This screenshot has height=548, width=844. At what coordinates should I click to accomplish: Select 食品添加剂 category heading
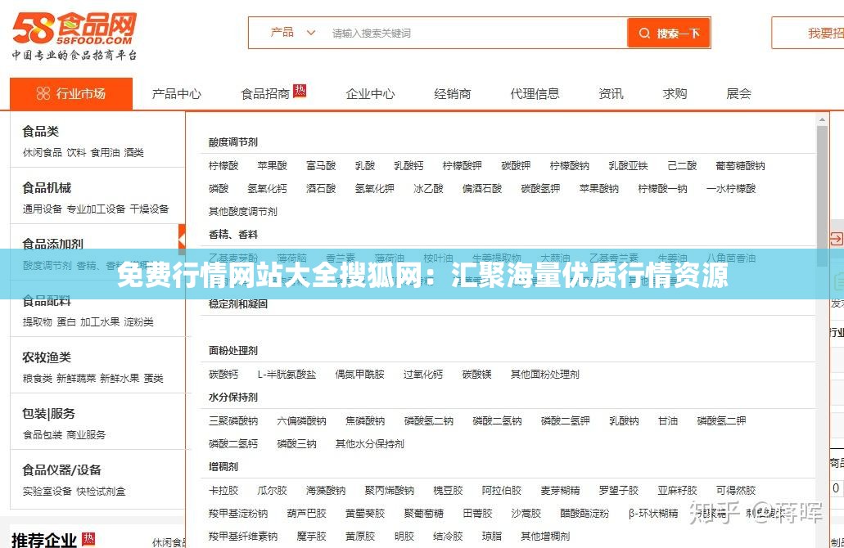(x=52, y=244)
